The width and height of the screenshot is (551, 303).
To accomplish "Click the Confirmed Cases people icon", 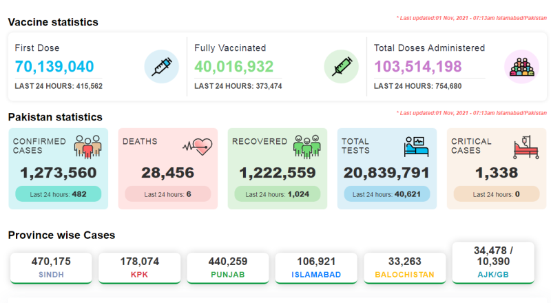I will coord(87,146).
